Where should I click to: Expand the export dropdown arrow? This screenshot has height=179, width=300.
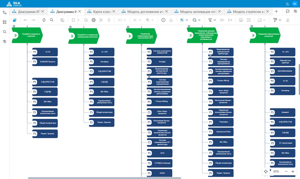coord(199,20)
